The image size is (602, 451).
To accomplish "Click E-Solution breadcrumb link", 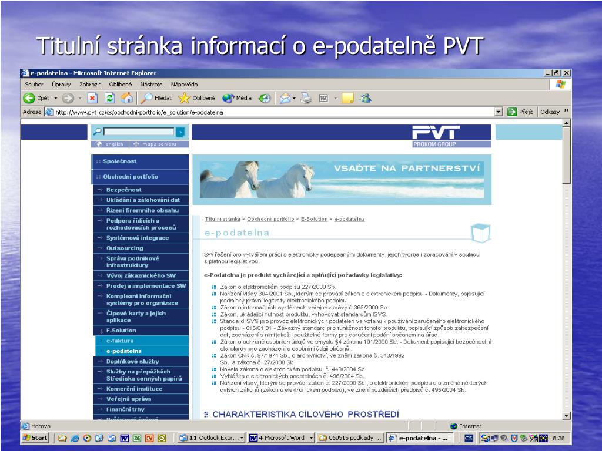I will coord(315,219).
